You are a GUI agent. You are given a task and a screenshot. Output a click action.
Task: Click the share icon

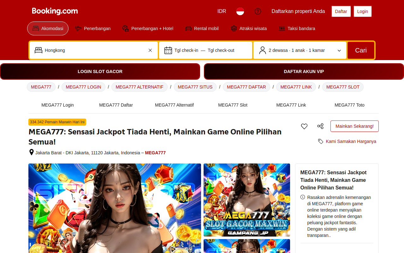pos(320,126)
